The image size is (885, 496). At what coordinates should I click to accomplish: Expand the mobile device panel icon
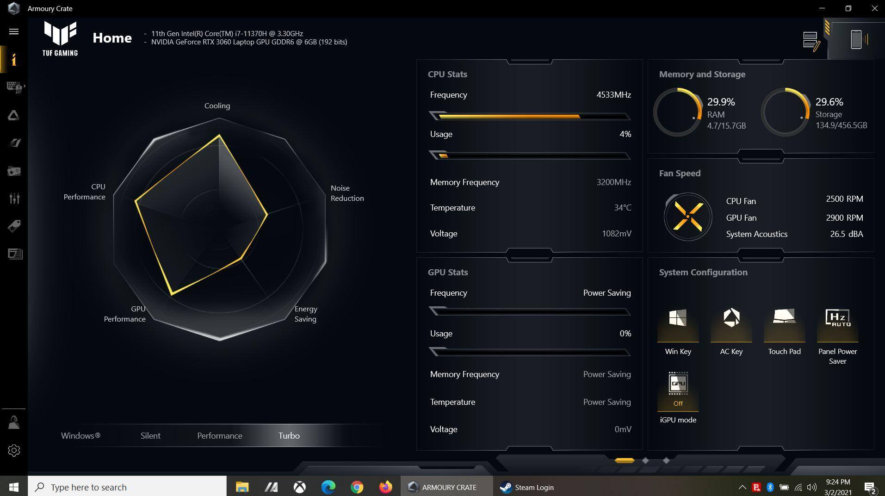[856, 40]
